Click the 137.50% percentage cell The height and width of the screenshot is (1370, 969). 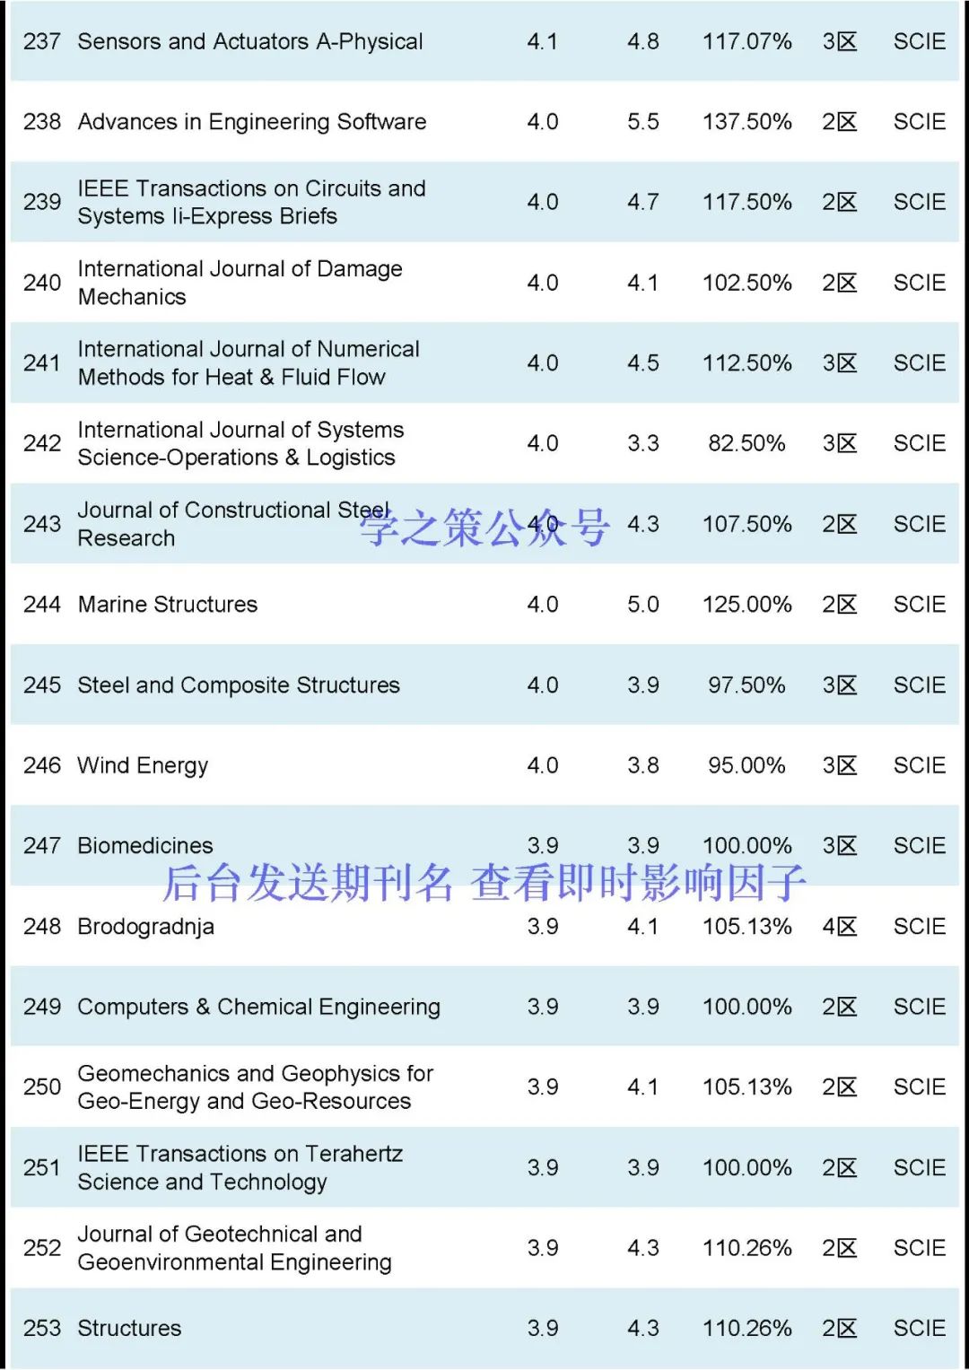(746, 121)
